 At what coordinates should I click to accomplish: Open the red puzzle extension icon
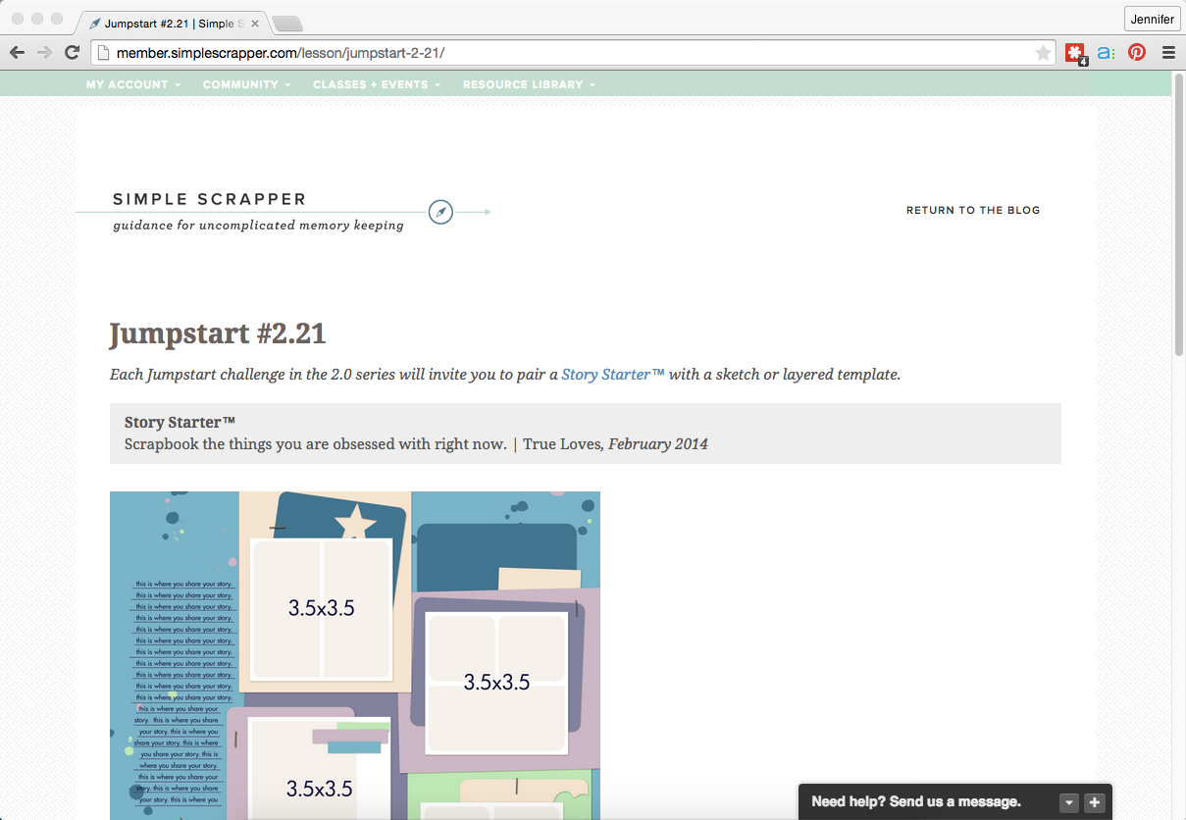coord(1075,53)
